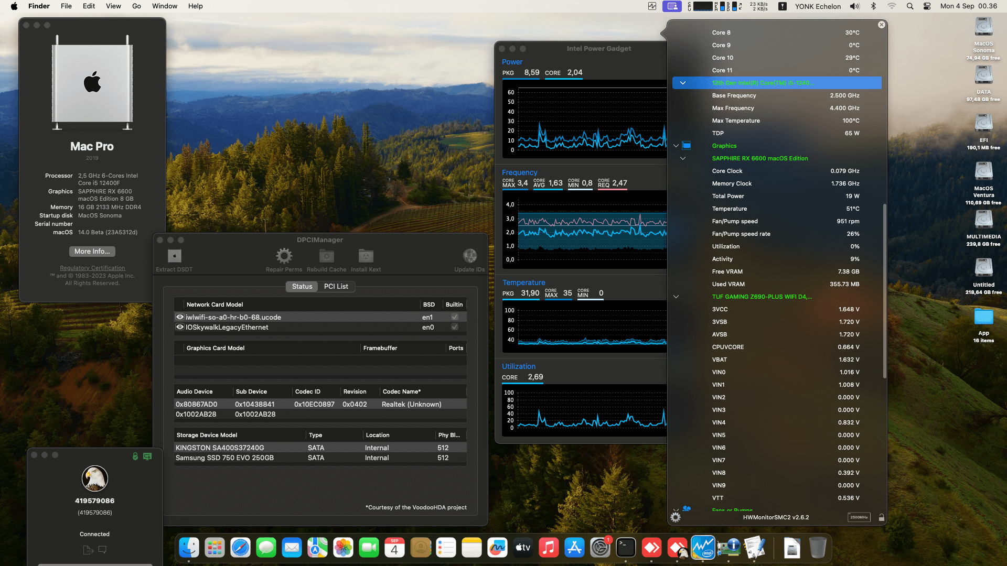
Task: Open Intel Power Gadget in Dock
Action: 703,548
